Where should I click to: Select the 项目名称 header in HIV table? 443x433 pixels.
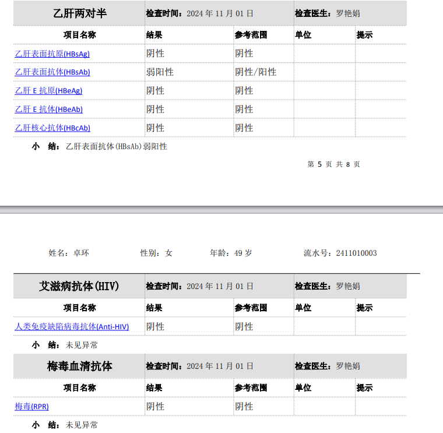[80, 308]
